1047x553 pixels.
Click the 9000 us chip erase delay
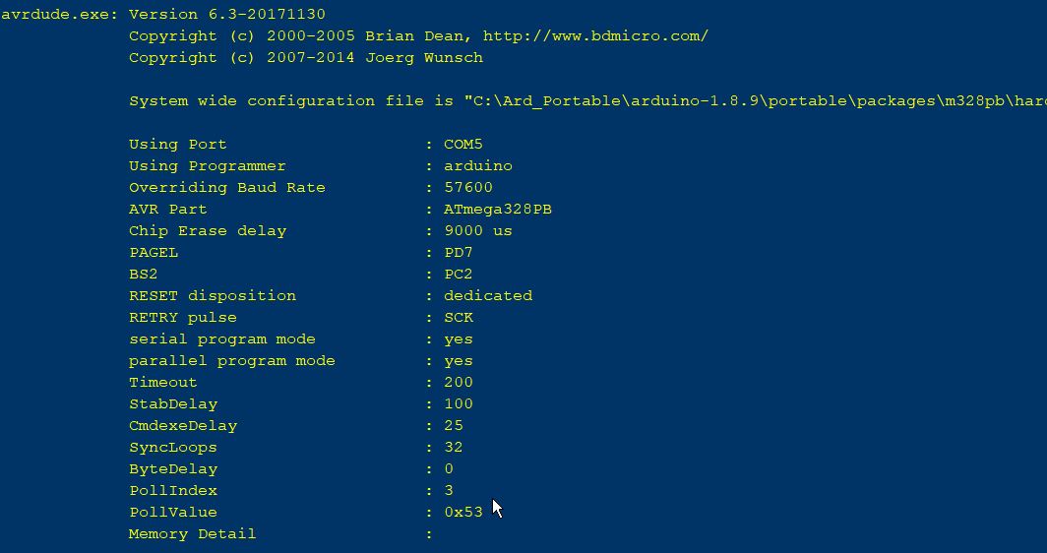coord(478,231)
